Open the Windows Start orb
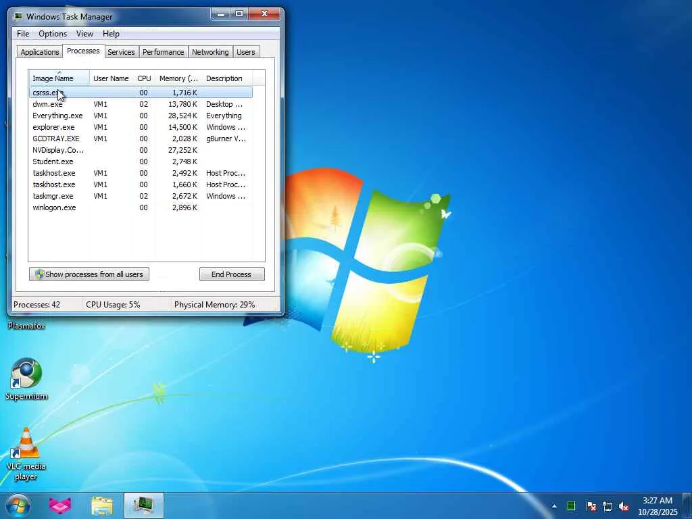 point(18,505)
